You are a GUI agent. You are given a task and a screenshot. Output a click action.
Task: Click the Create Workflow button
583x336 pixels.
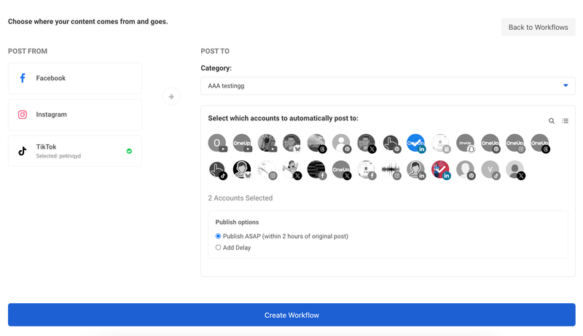pos(291,315)
